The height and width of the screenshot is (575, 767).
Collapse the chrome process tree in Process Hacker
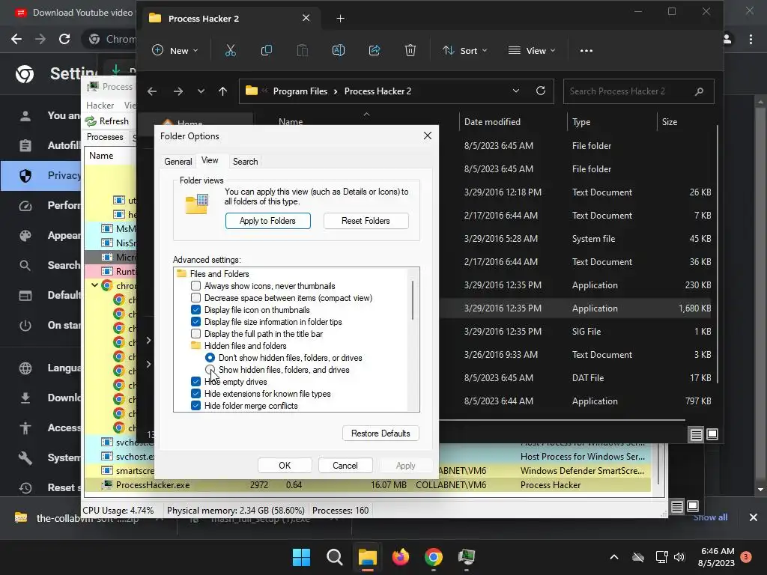[94, 285]
